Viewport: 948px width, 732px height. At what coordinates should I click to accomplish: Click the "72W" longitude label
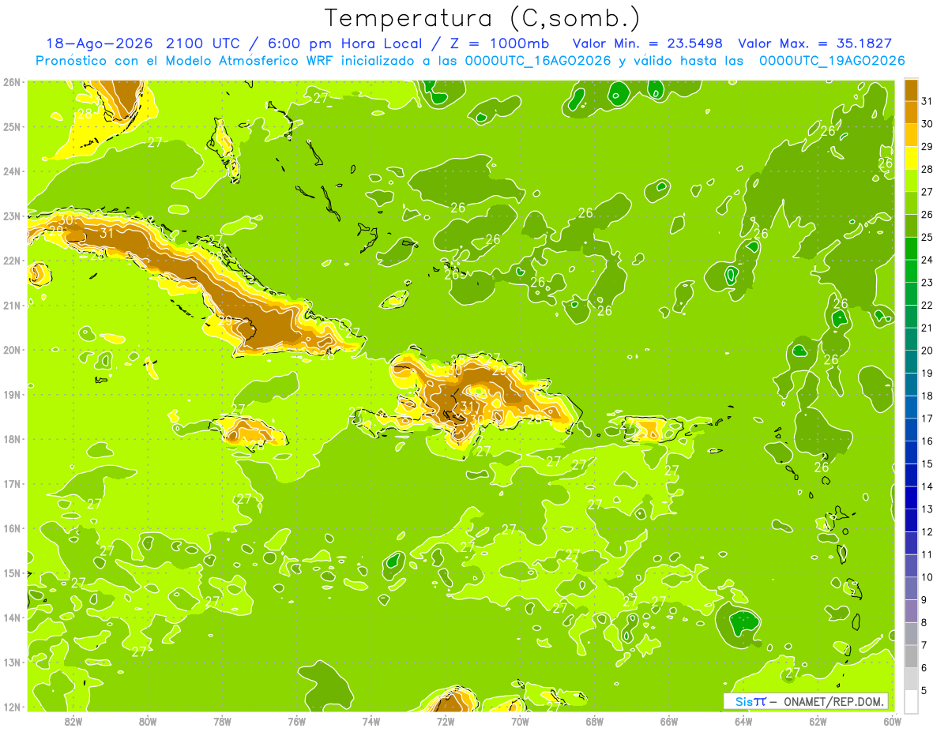[446, 721]
